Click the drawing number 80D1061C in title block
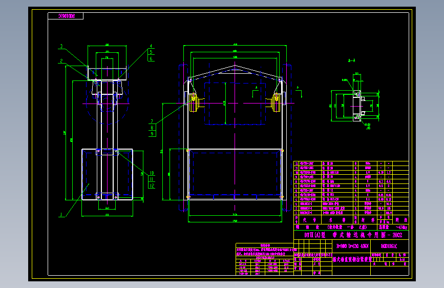The width and height of the screenshot is (444, 288). point(389,246)
